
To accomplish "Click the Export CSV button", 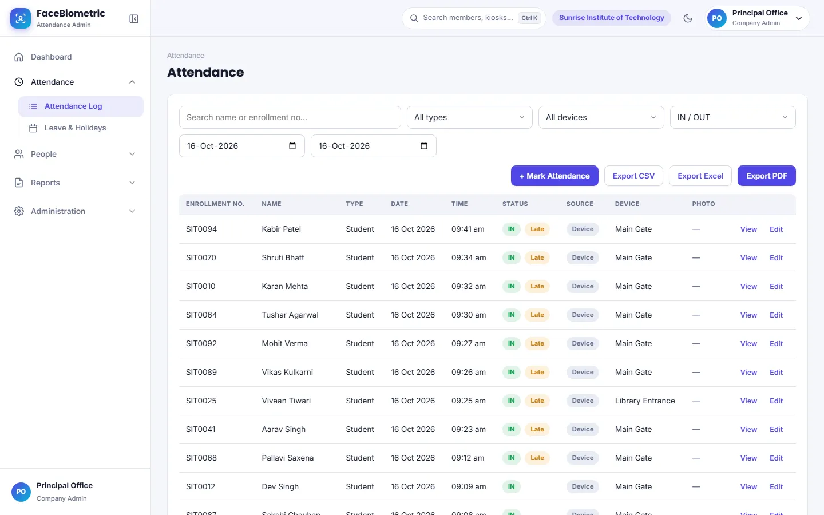I will click(633, 176).
